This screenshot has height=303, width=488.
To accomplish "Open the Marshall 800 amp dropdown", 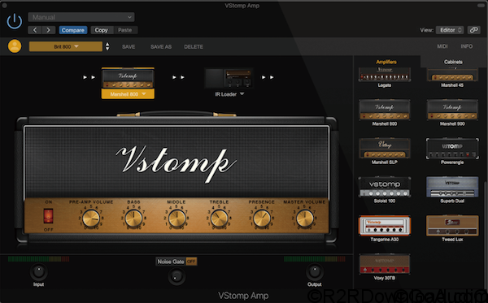I will tap(128, 94).
